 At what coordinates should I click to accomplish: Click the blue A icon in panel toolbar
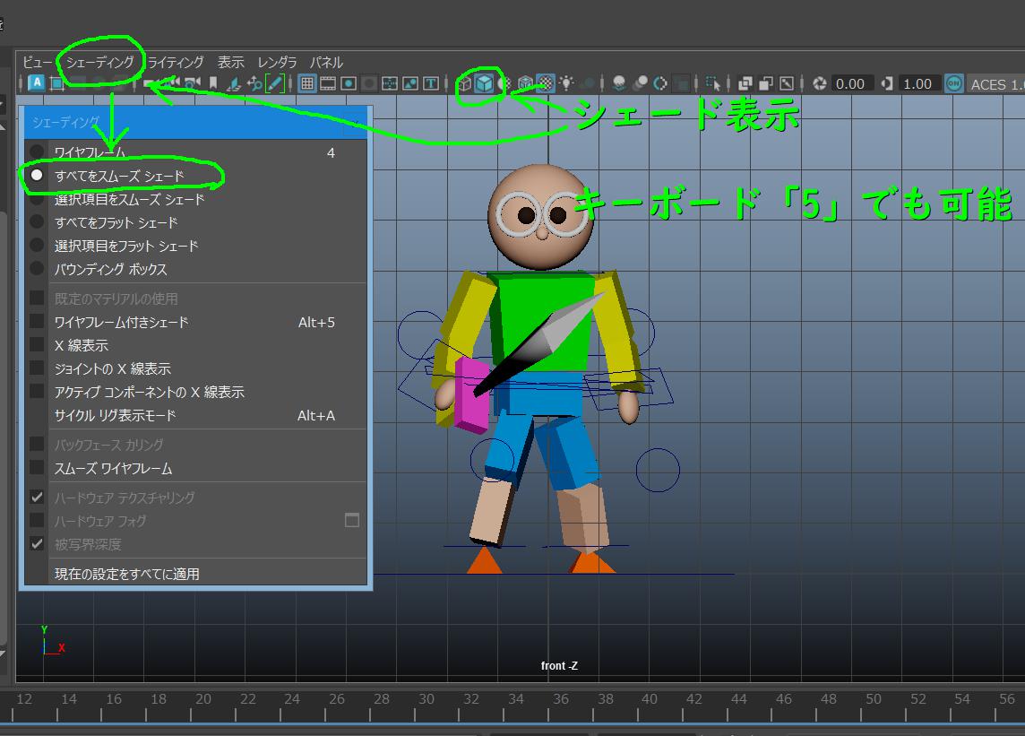[x=37, y=83]
